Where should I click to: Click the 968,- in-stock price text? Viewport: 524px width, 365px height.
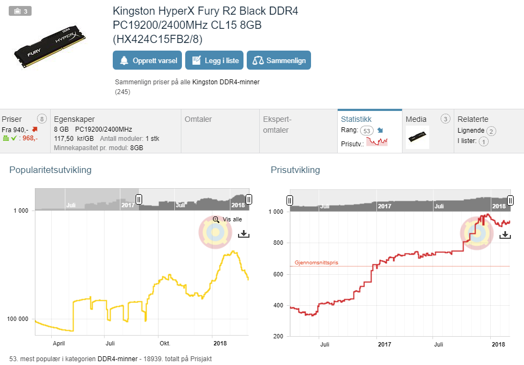tap(30, 138)
